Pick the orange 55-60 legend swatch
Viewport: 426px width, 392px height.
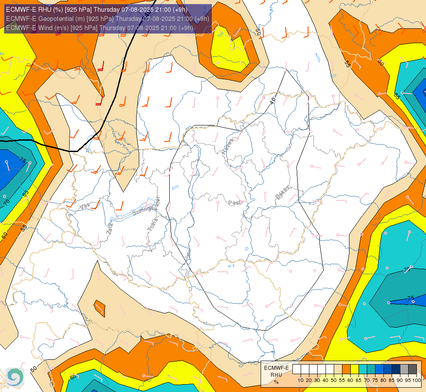(346, 369)
